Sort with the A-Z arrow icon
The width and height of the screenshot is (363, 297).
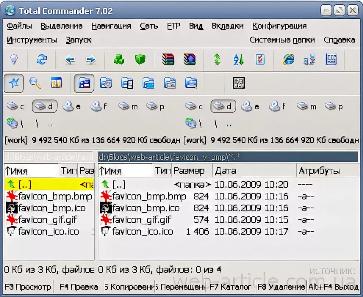(x=238, y=60)
